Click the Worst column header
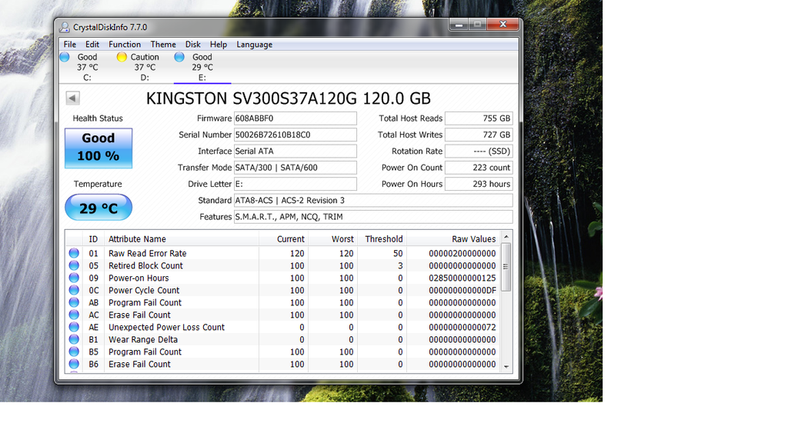Viewport: 788px width, 443px height. (x=332, y=239)
